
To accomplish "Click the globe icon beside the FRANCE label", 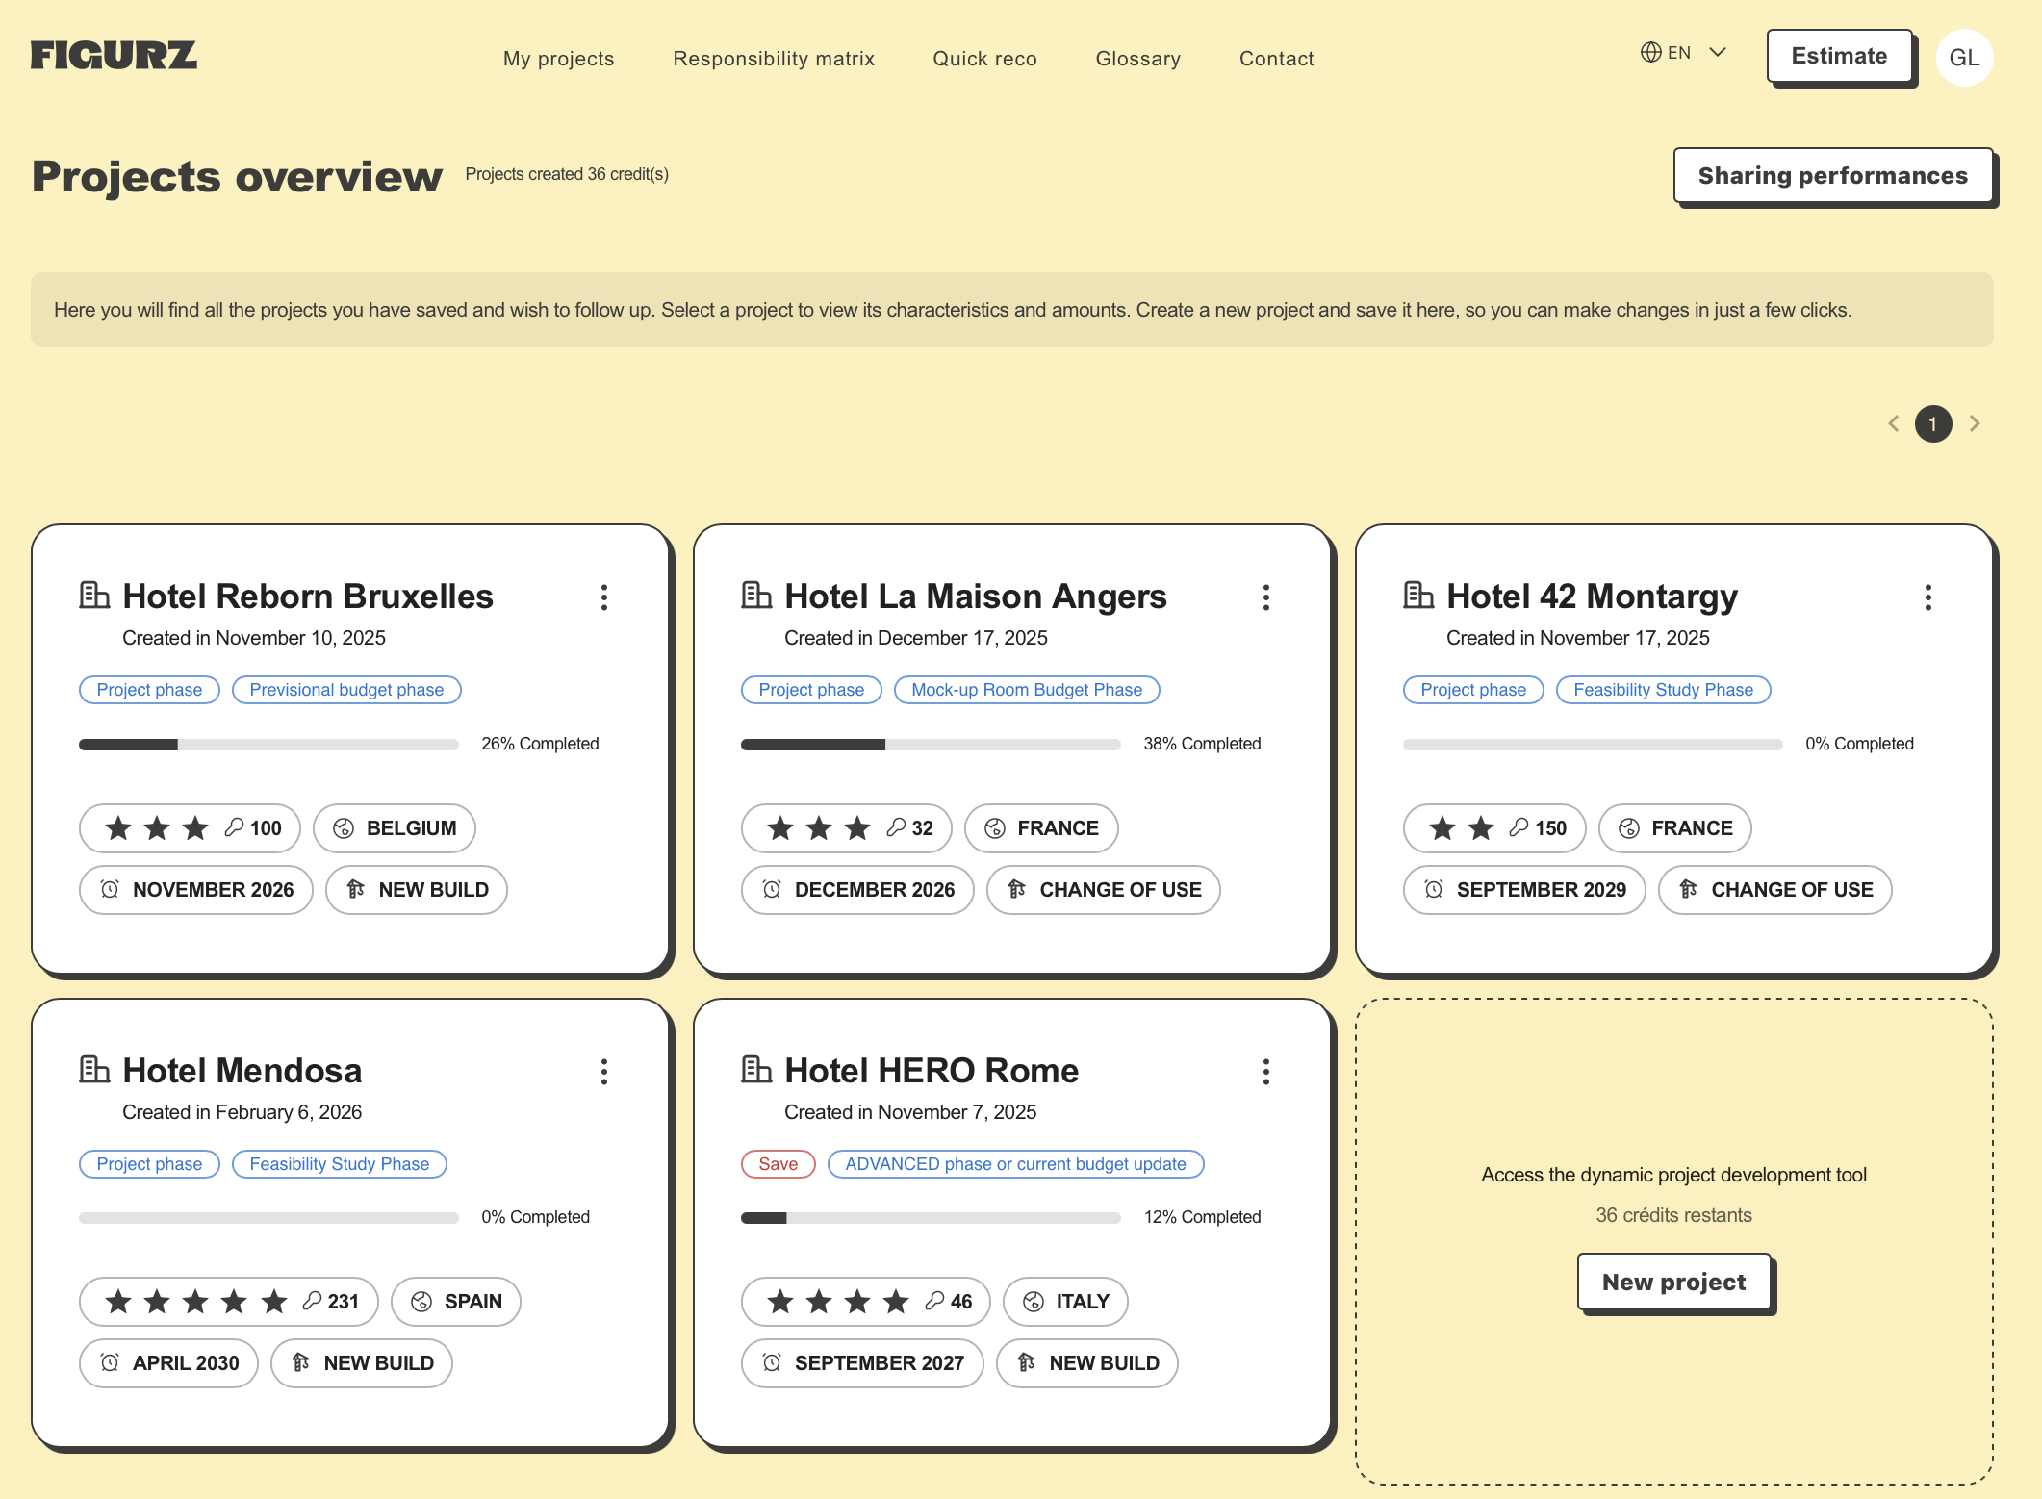I will [996, 827].
